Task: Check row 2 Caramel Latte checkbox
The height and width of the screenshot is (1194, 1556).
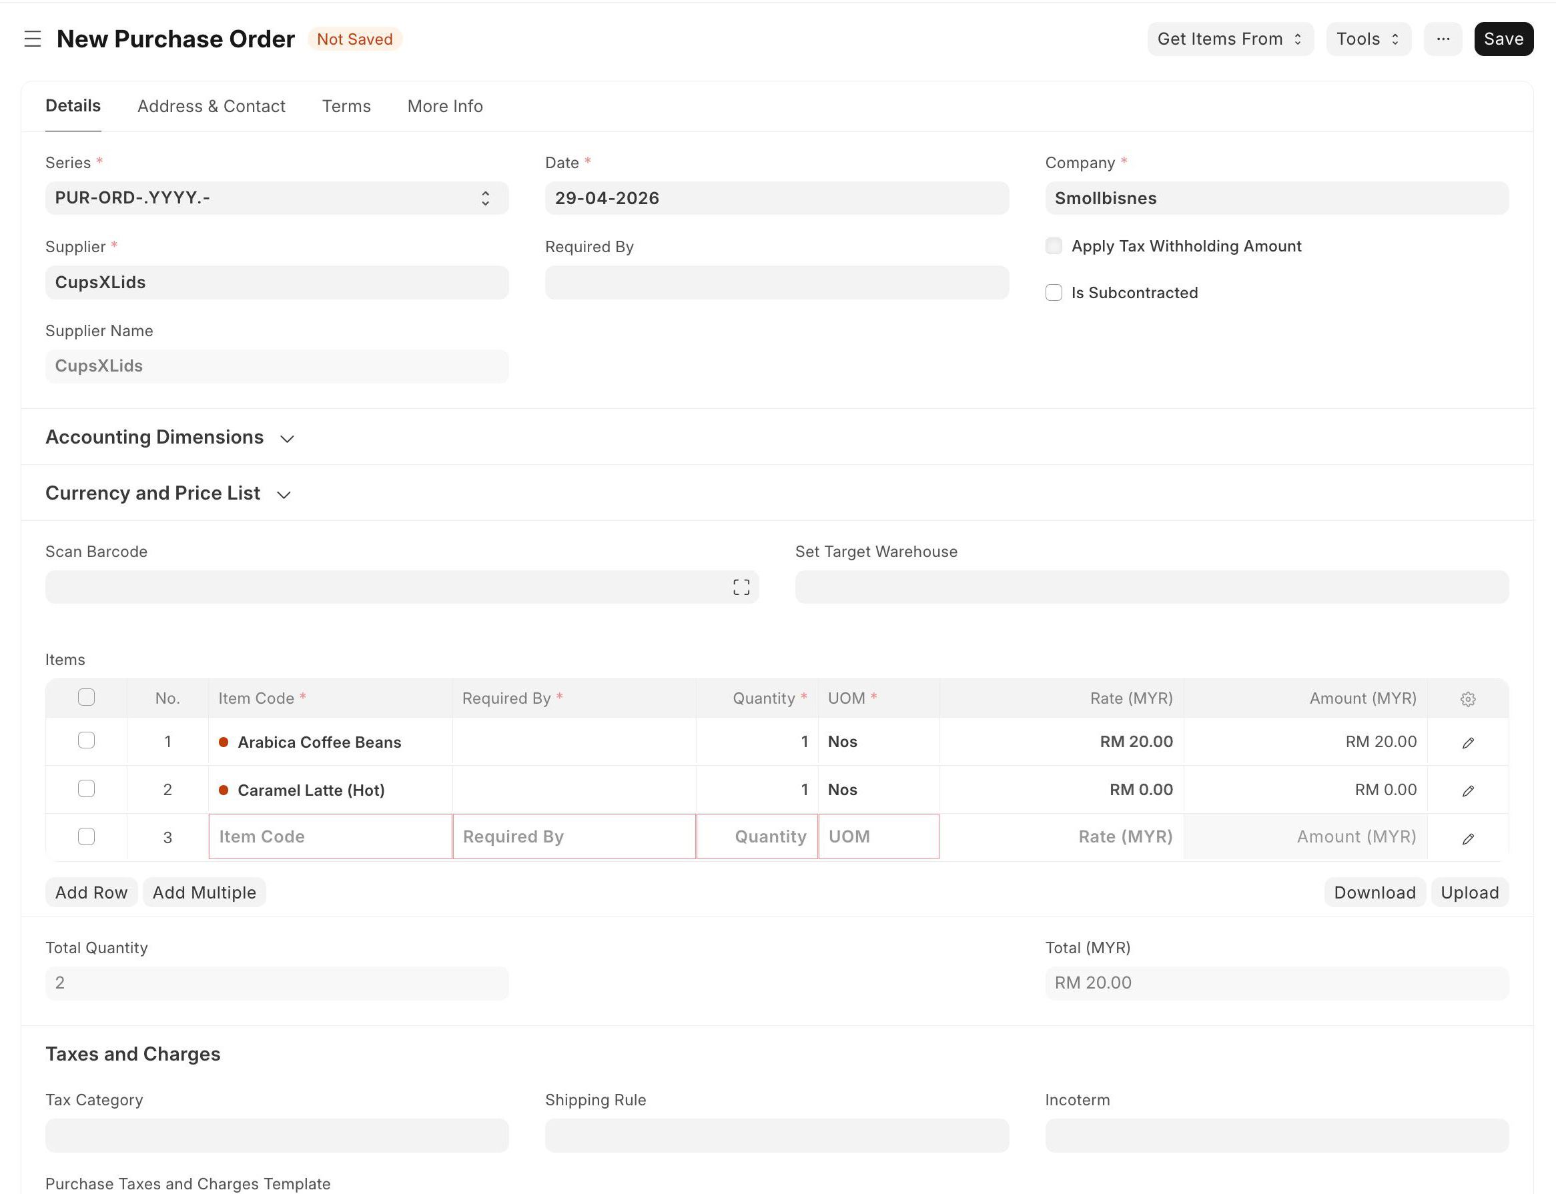Action: pyautogui.click(x=86, y=789)
